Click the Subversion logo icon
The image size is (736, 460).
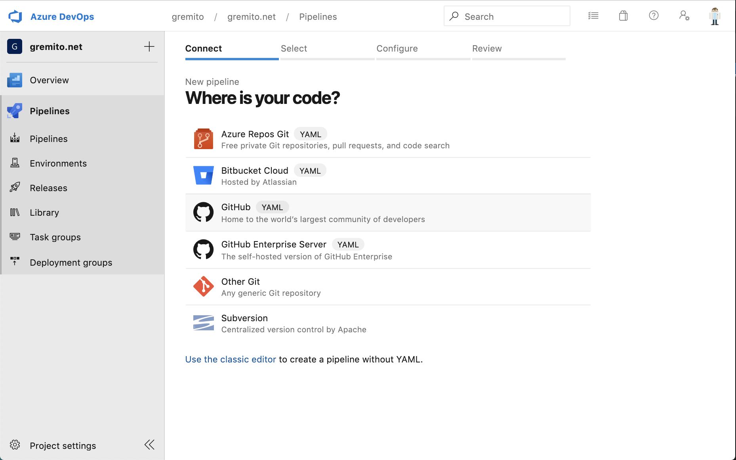point(204,323)
